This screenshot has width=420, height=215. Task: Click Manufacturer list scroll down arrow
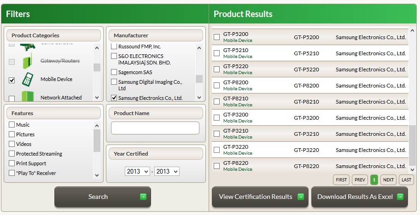click(199, 98)
